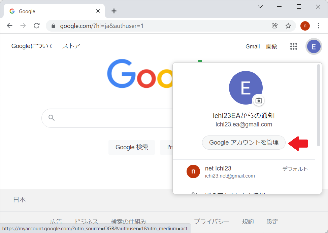Reload the page
The width and height of the screenshot is (328, 233).
coord(36,26)
